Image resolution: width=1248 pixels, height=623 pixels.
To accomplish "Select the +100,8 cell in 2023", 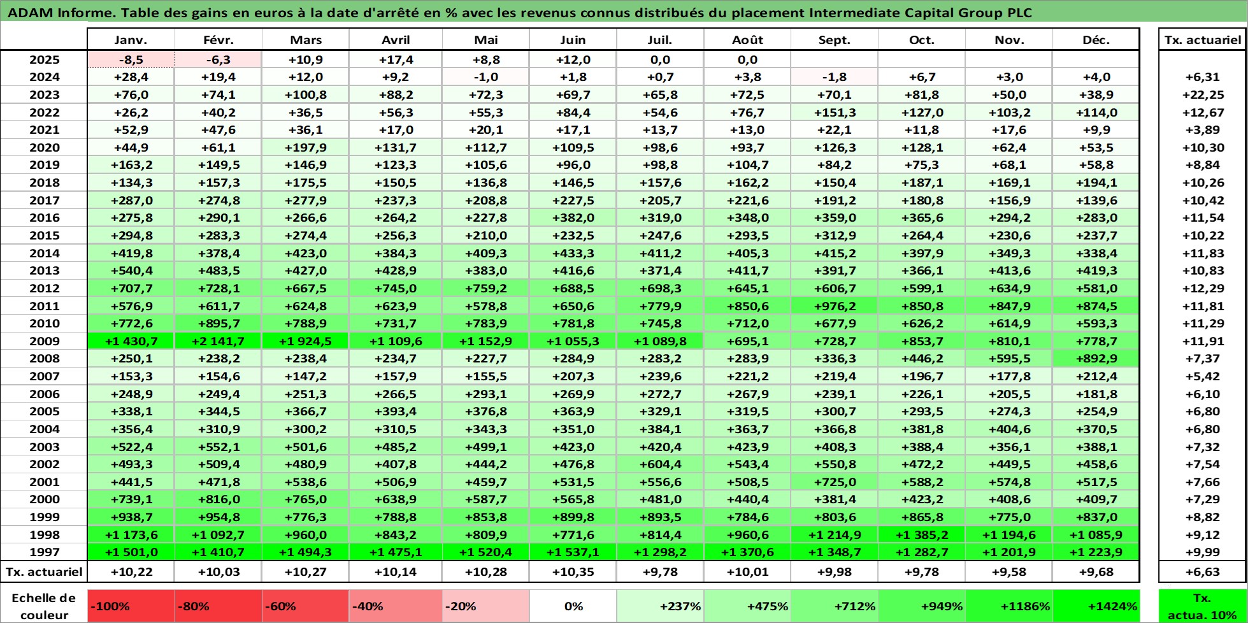I will (x=305, y=94).
